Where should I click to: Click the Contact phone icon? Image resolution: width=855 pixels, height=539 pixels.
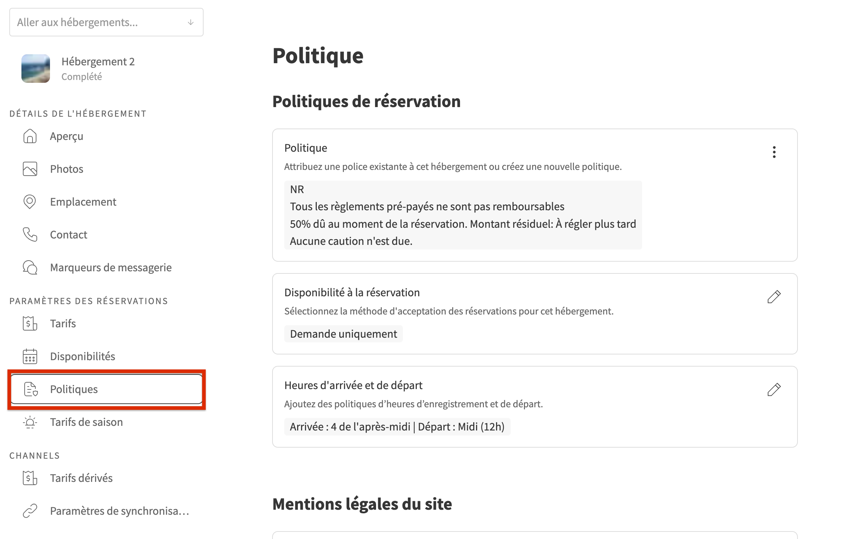(30, 235)
